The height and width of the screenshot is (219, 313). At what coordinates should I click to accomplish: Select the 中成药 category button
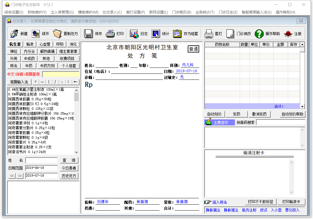pos(29,58)
